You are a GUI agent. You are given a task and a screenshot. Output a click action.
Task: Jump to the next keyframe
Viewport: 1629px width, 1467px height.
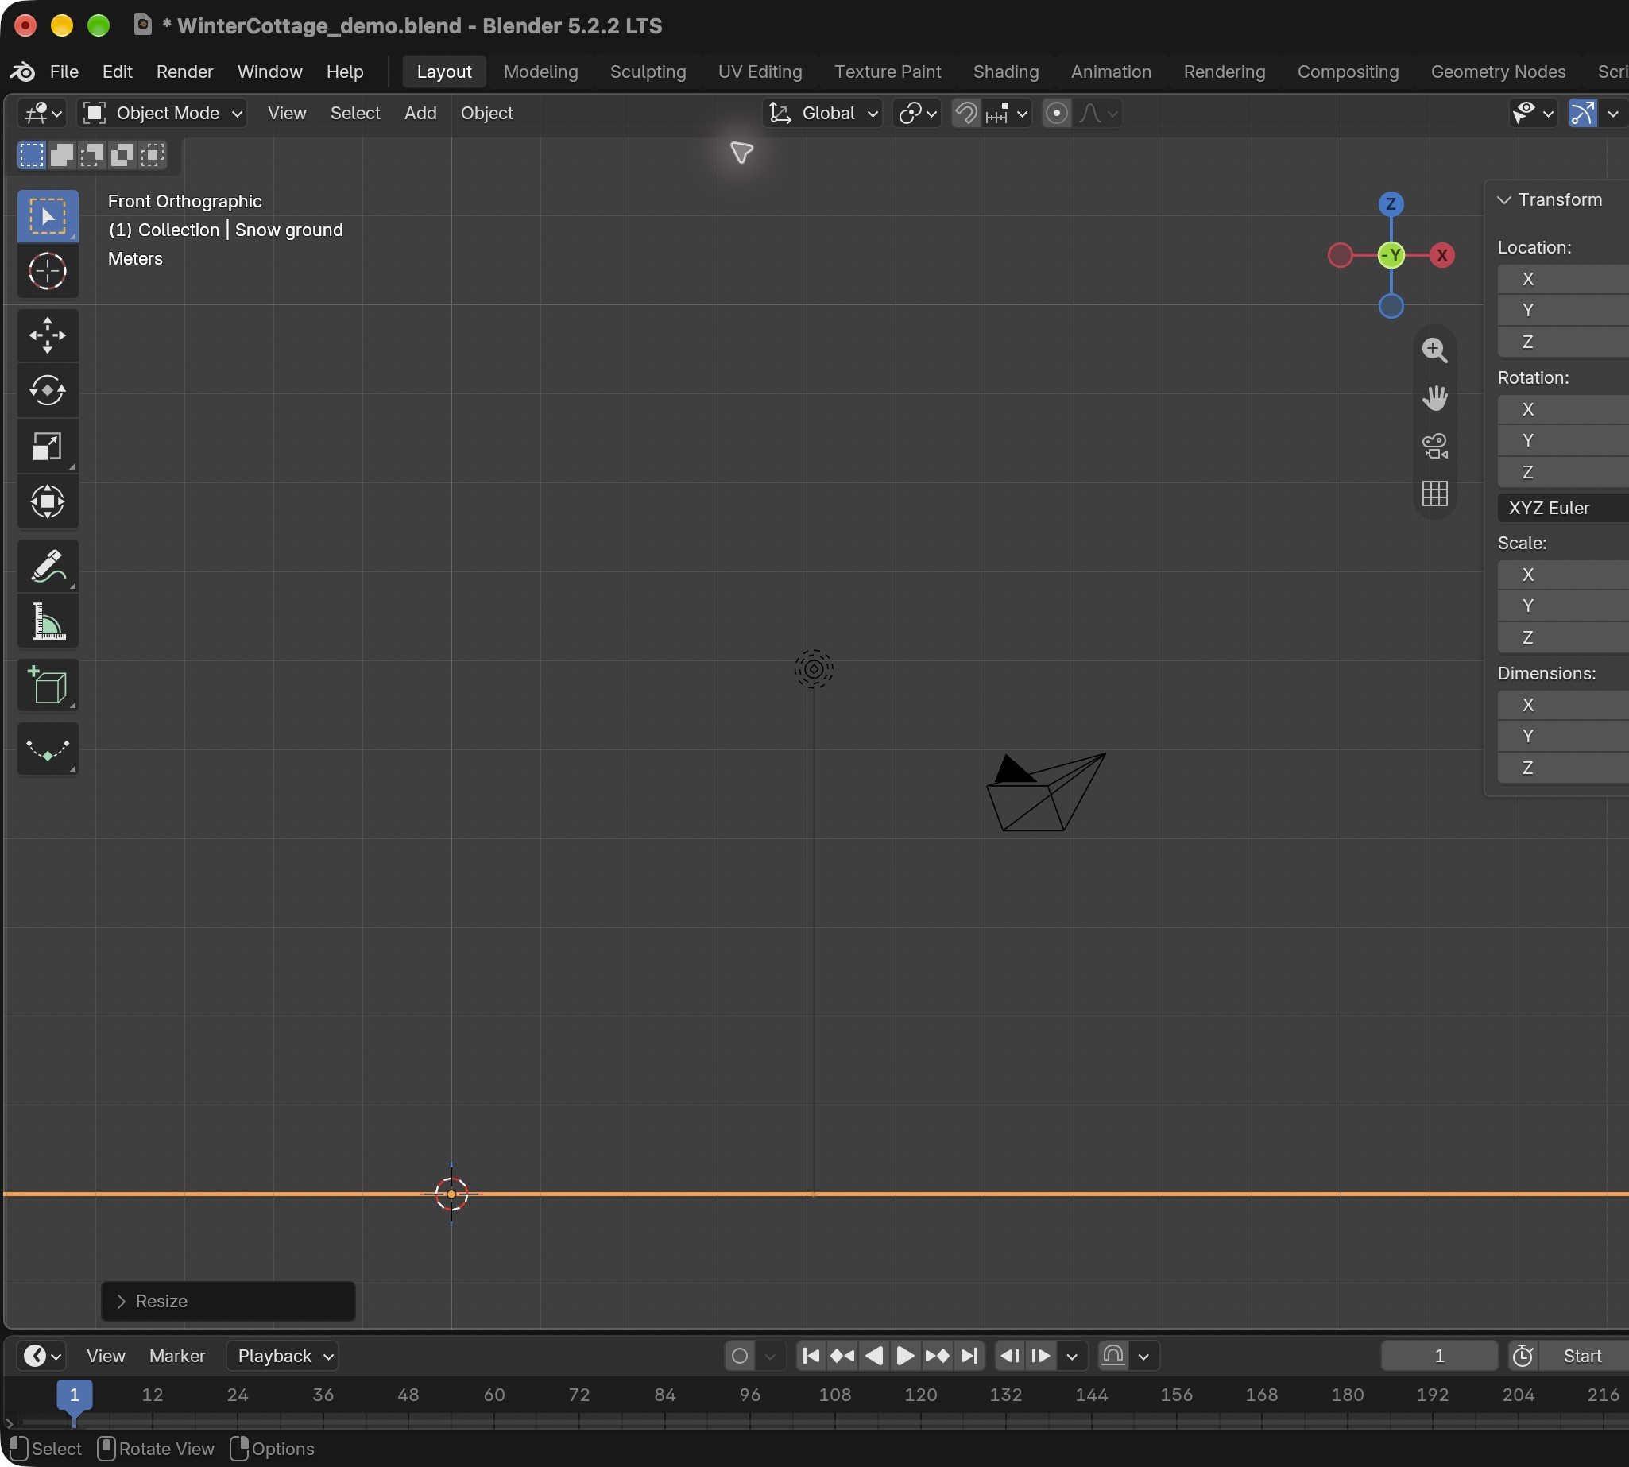coord(938,1356)
